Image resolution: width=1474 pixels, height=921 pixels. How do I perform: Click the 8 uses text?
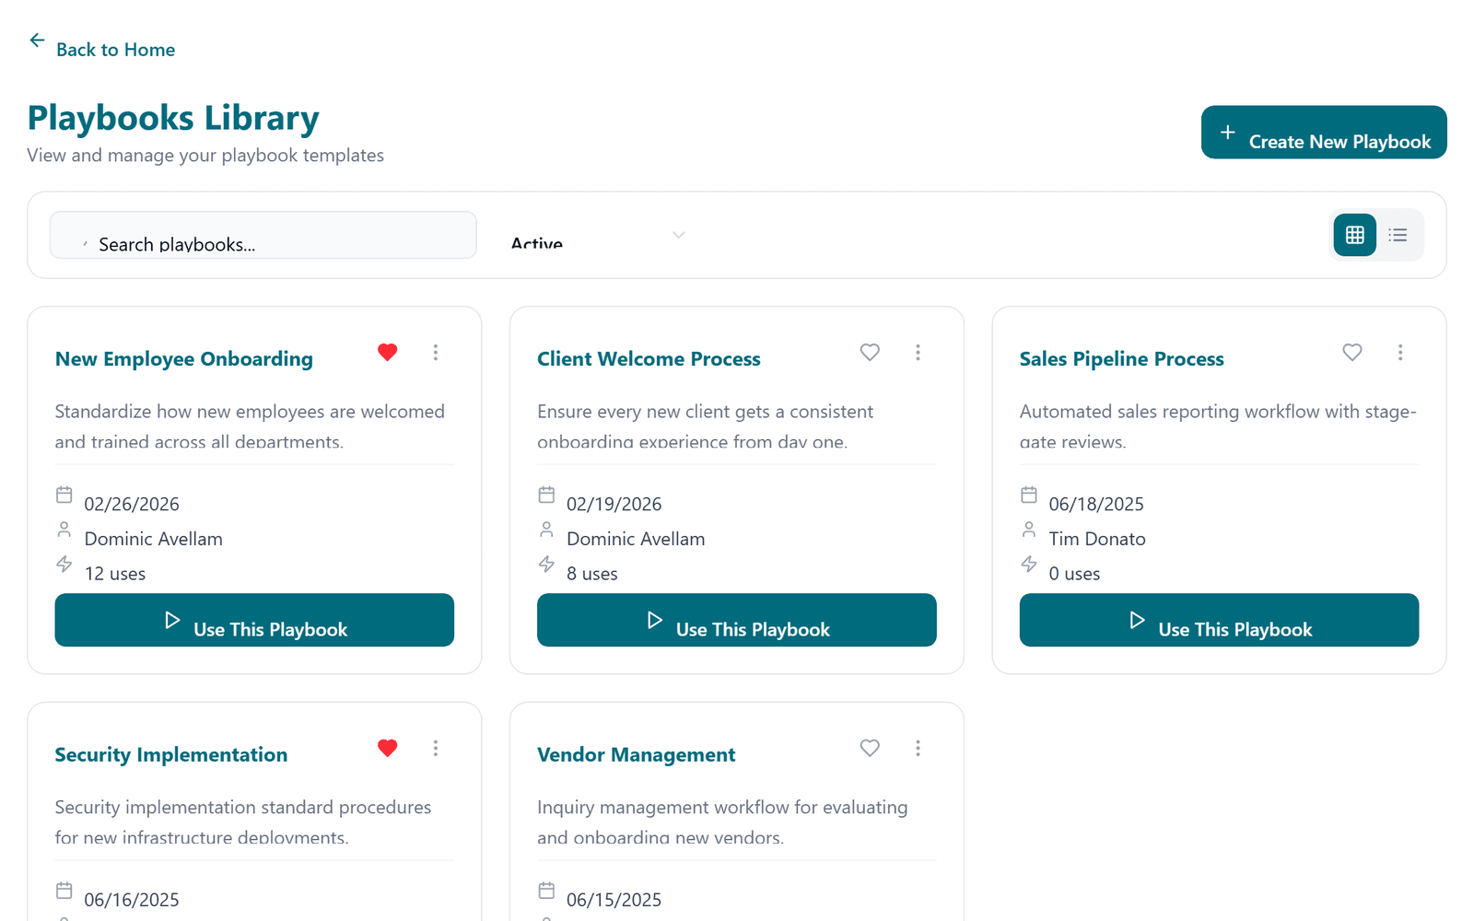click(592, 574)
